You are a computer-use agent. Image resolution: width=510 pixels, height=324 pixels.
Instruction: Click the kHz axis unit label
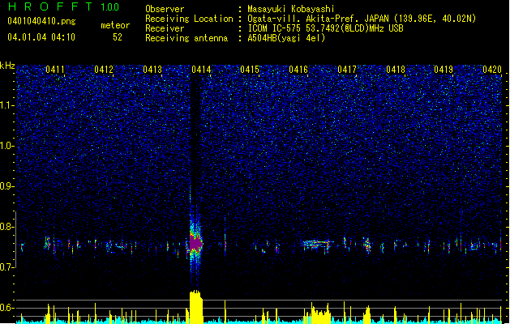[7, 66]
